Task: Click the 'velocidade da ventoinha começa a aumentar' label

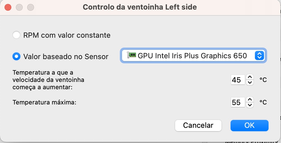Action: coord(48,80)
